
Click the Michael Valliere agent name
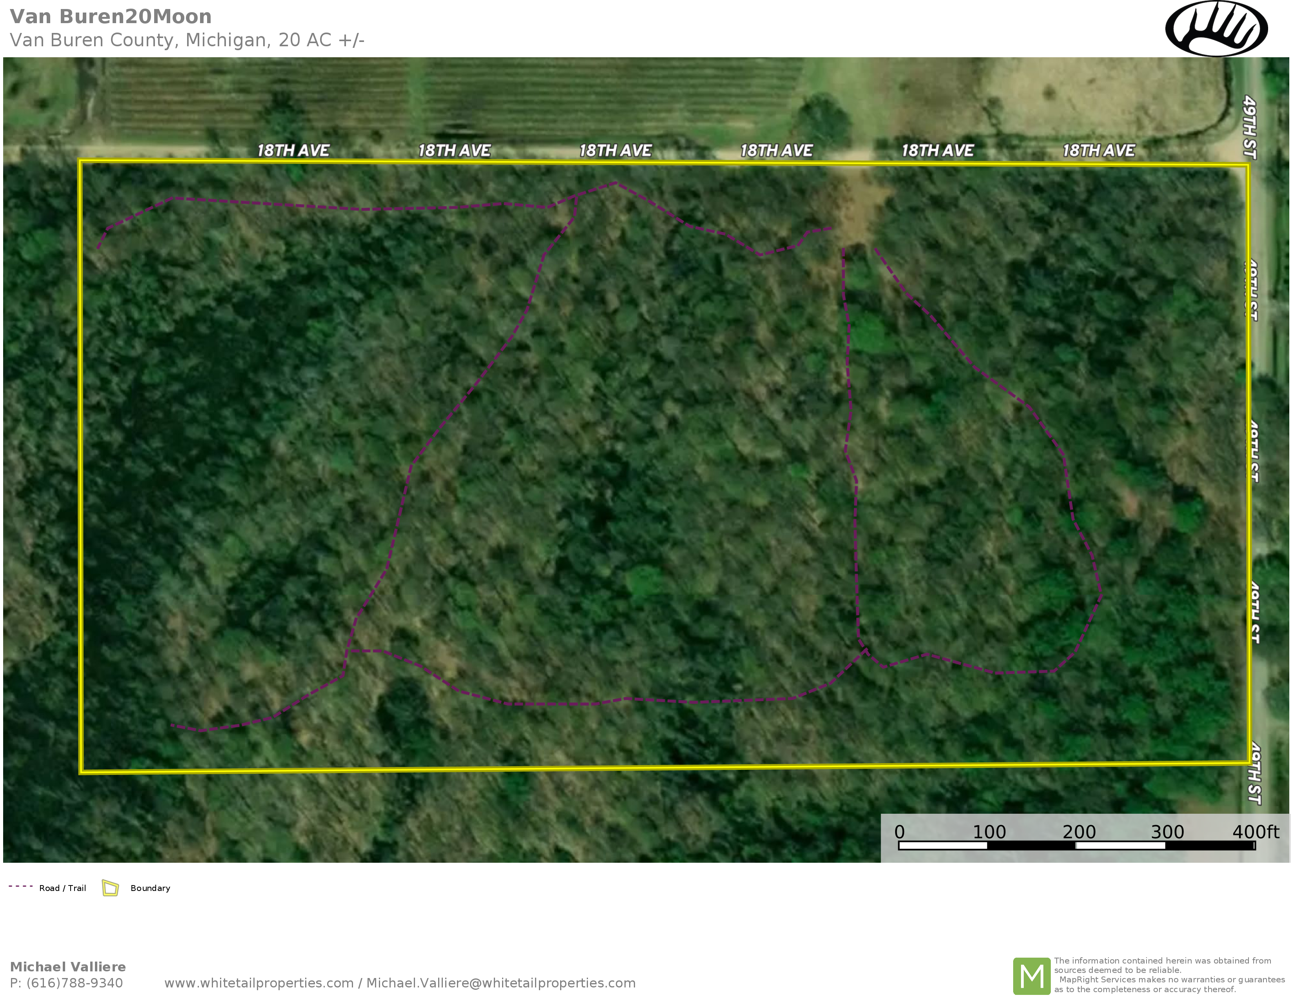[x=68, y=967]
